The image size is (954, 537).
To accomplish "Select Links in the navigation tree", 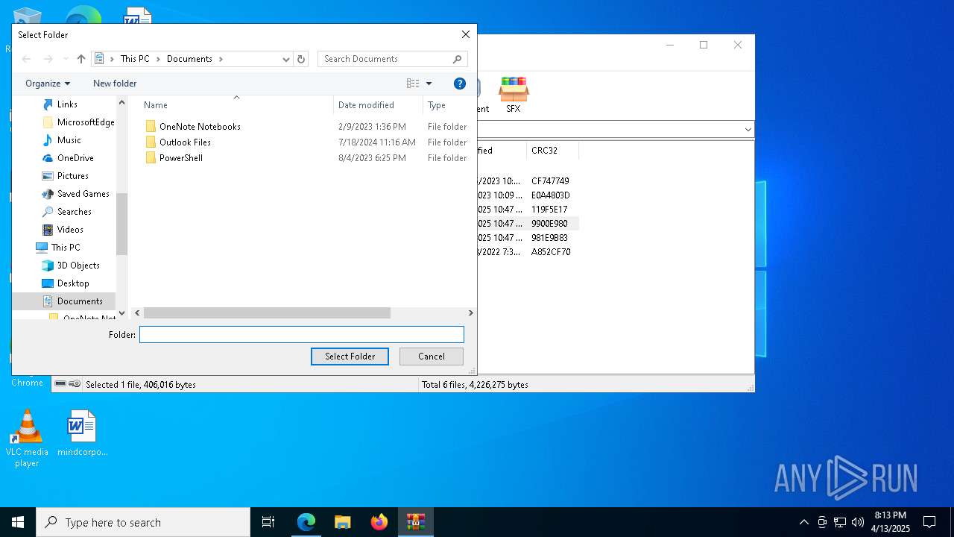I will [x=67, y=104].
